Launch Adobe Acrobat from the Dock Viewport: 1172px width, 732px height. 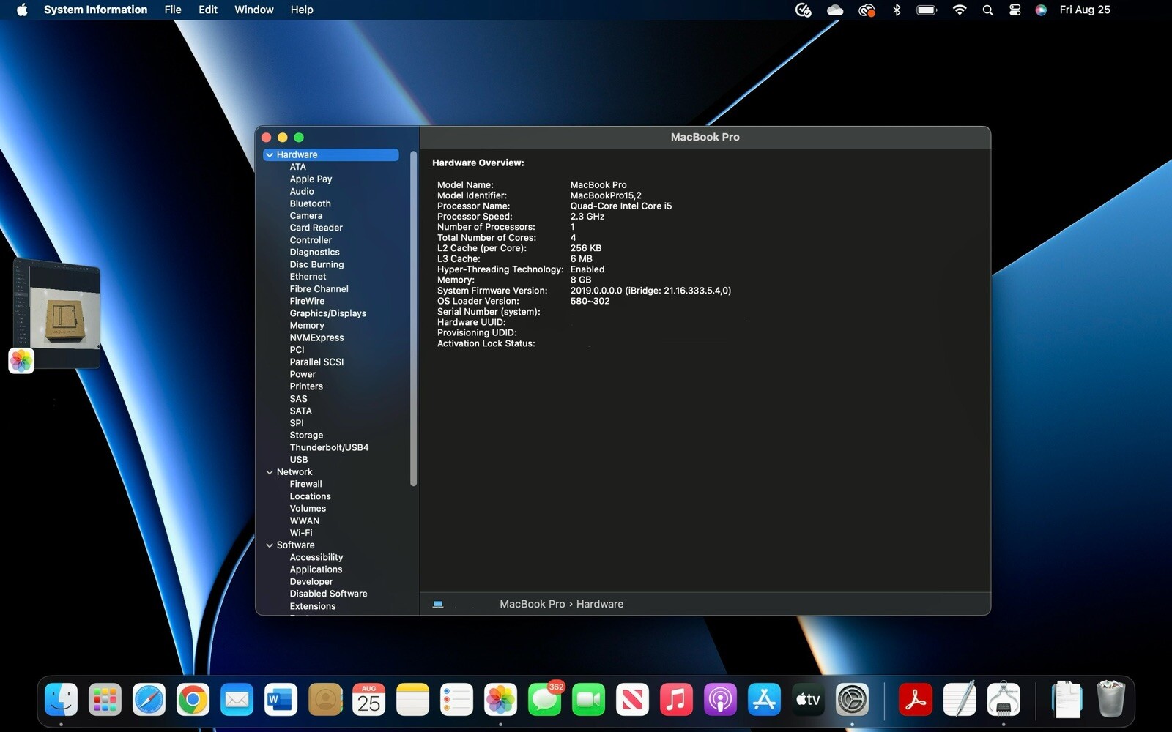click(x=916, y=700)
